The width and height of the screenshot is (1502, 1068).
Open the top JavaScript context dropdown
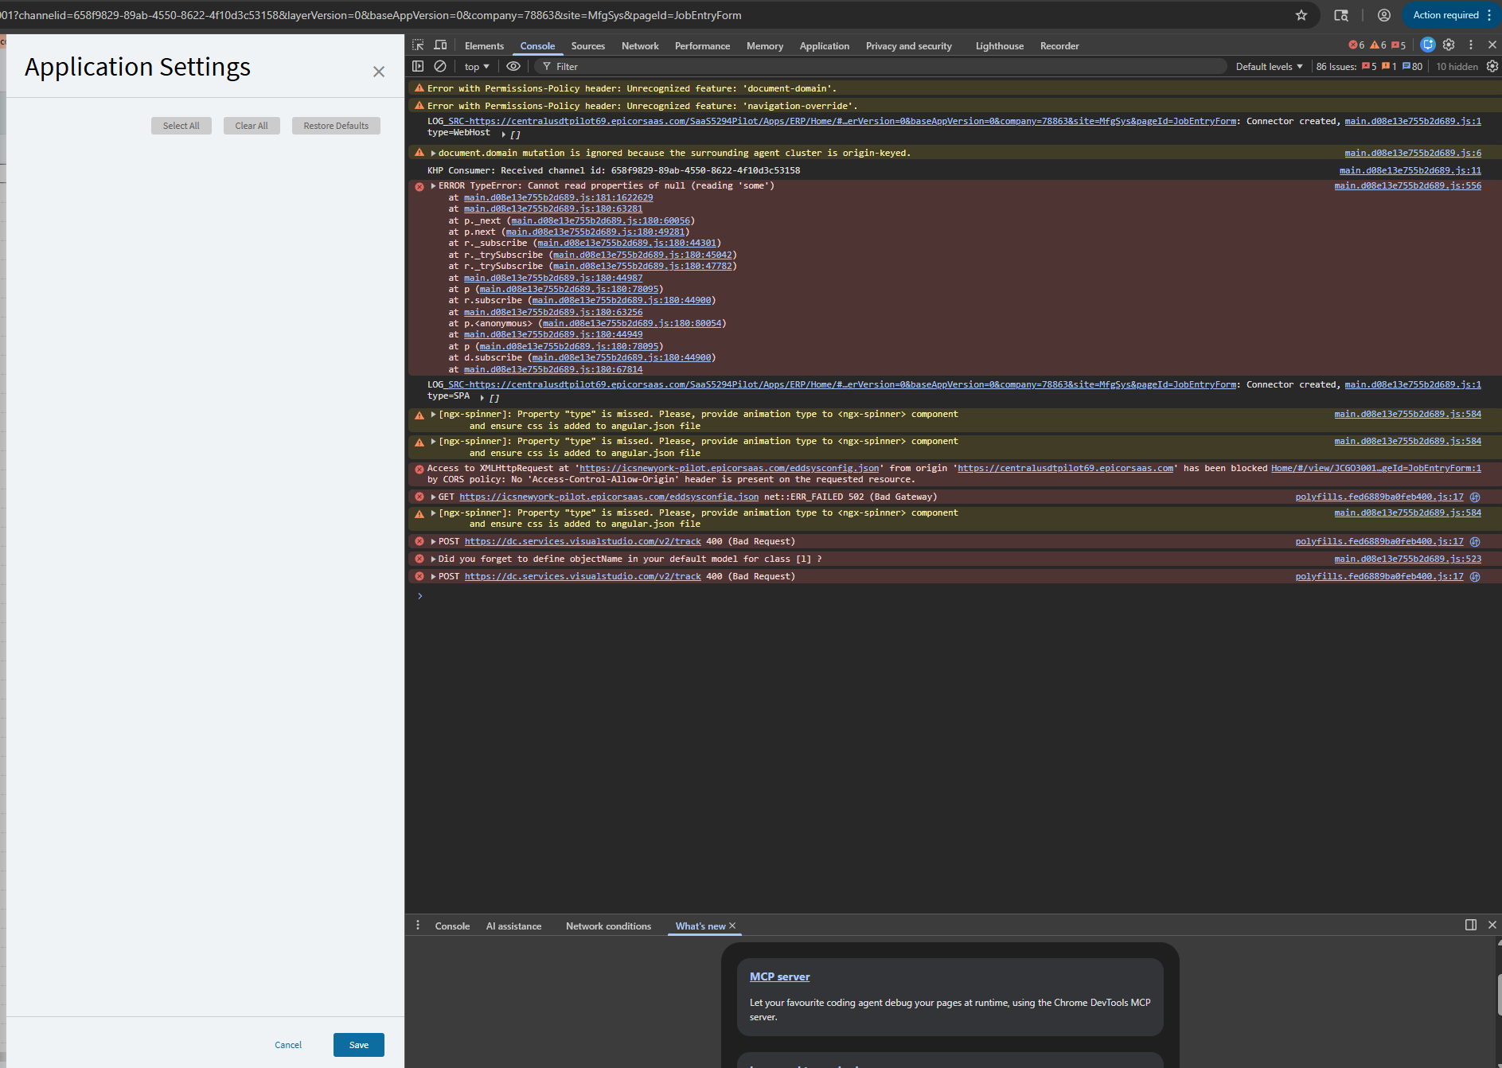tap(477, 67)
